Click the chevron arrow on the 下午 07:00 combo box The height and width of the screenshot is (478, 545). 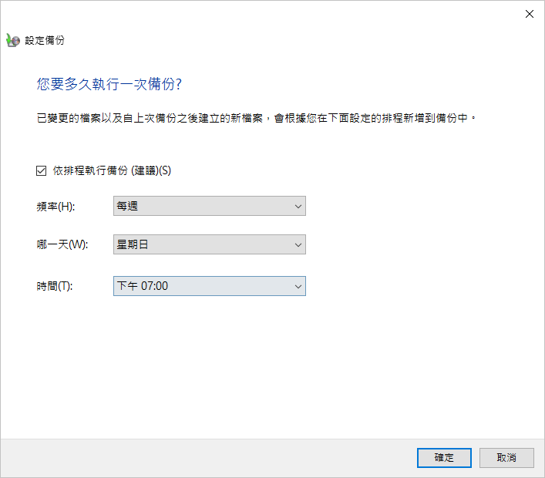pyautogui.click(x=298, y=287)
